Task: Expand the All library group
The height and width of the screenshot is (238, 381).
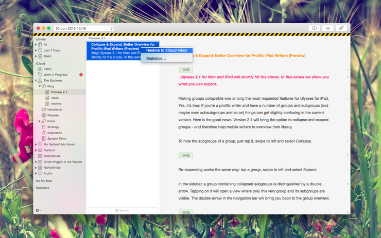Action: (x=36, y=45)
